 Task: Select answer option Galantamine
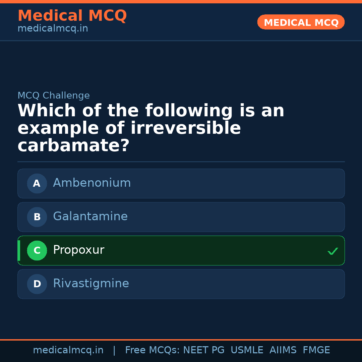point(181,217)
